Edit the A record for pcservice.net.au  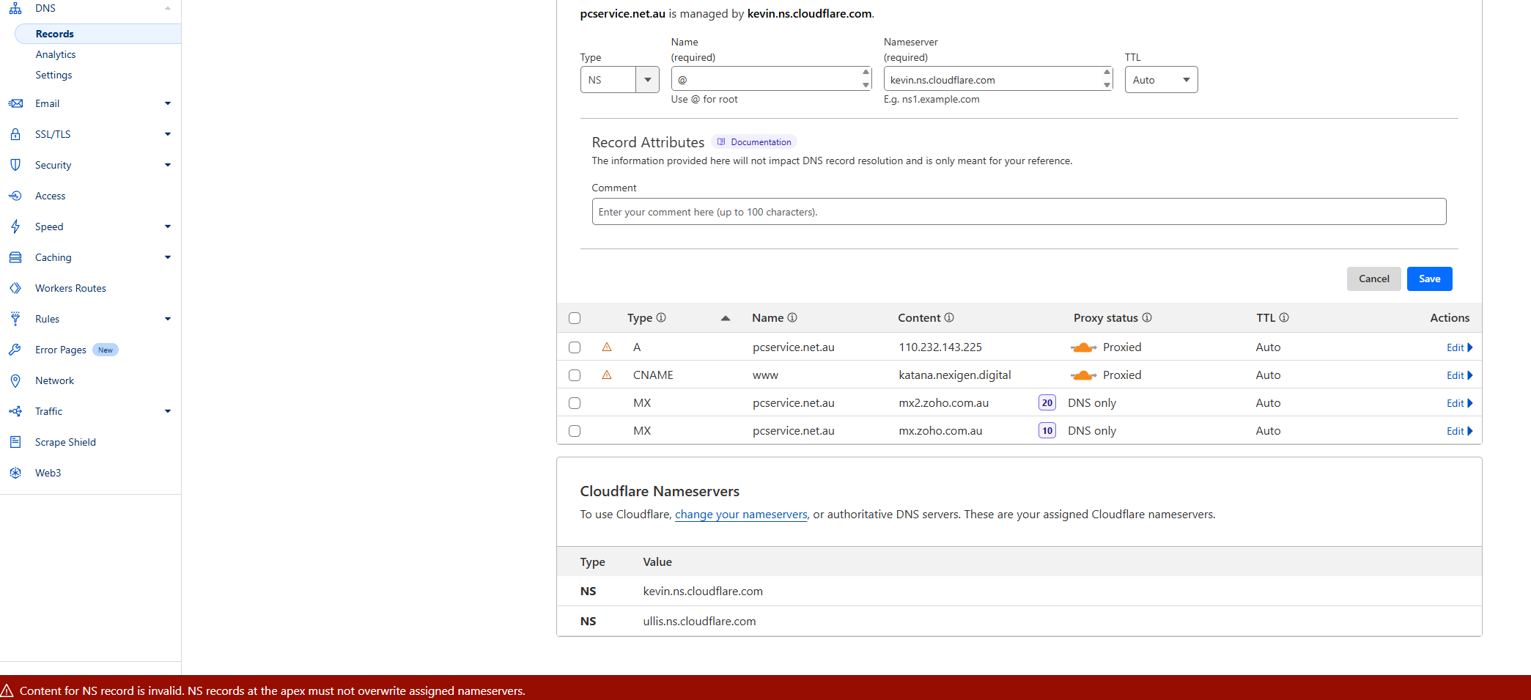[x=1459, y=347]
